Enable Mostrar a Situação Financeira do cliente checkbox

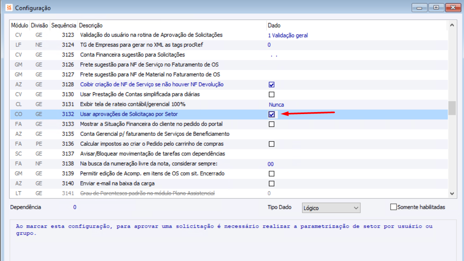271,124
